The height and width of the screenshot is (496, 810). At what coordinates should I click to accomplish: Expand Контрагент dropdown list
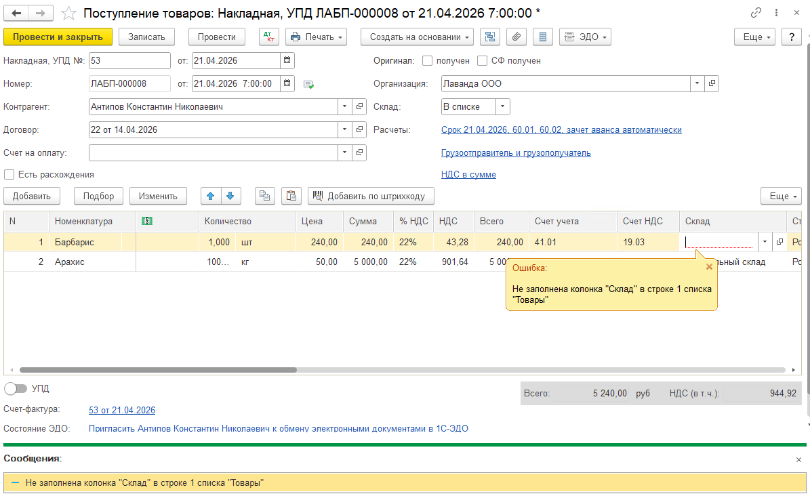click(x=345, y=106)
